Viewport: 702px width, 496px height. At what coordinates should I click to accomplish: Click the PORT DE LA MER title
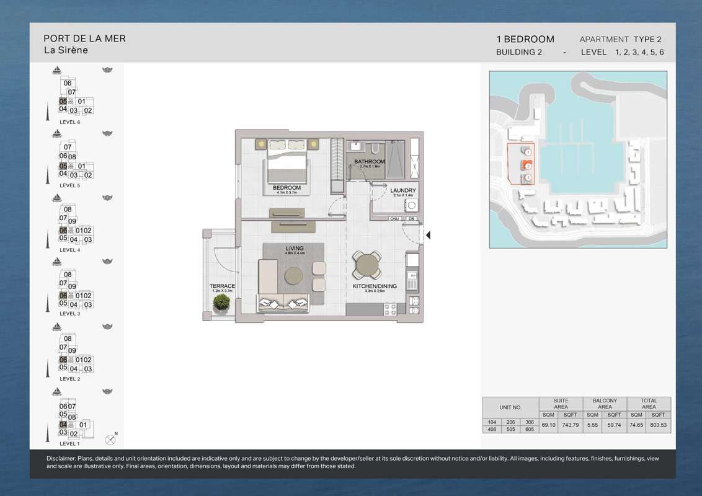point(84,38)
